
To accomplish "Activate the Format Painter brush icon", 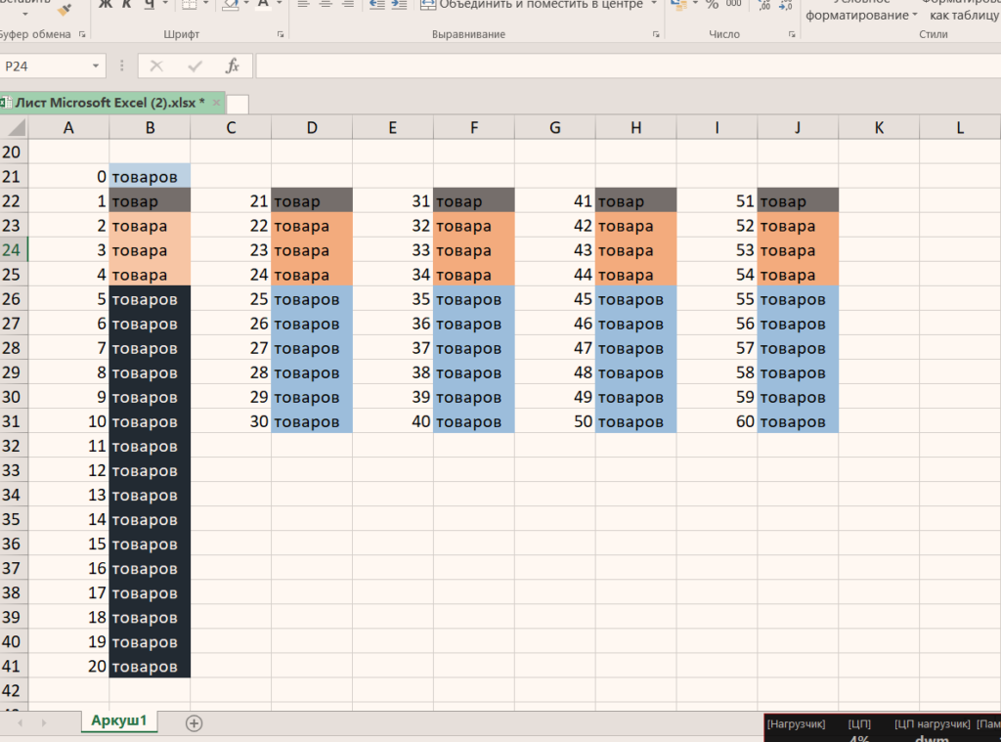I will tap(65, 9).
